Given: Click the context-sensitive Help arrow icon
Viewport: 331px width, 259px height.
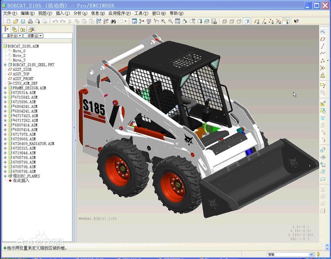Looking at the screenshot, I should tap(296, 21).
